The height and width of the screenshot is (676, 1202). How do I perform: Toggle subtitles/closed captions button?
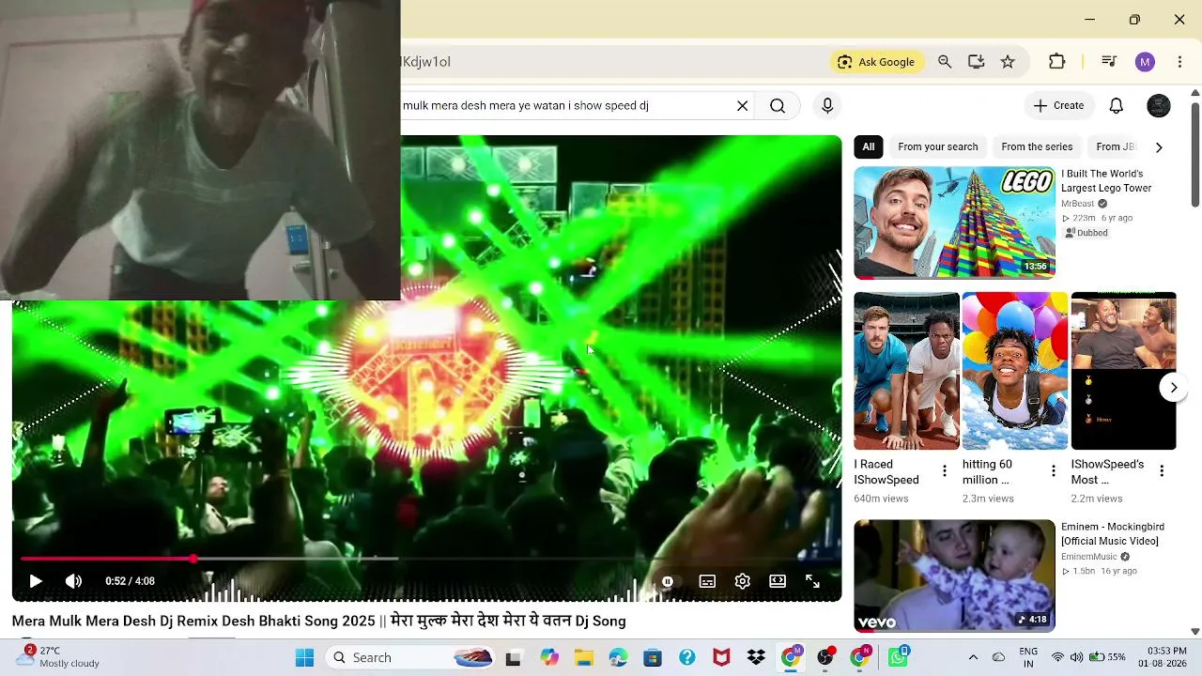click(707, 581)
